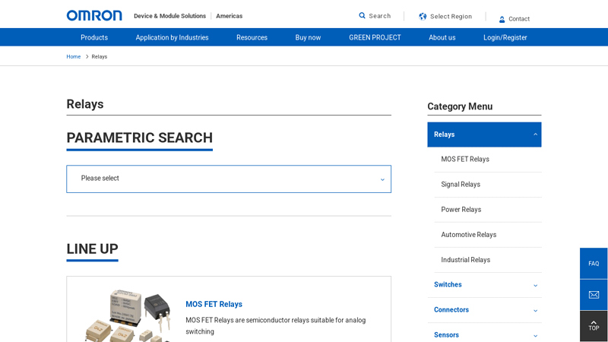The width and height of the screenshot is (608, 342).
Task: Collapse the Relays category menu section
Action: click(535, 135)
